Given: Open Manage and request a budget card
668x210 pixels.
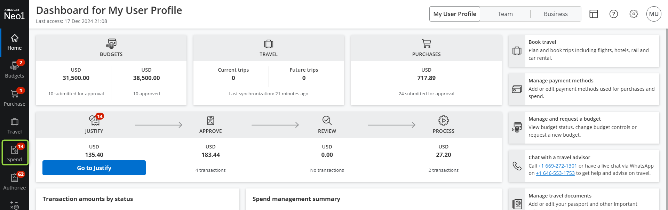Looking at the screenshot, I should click(x=583, y=128).
